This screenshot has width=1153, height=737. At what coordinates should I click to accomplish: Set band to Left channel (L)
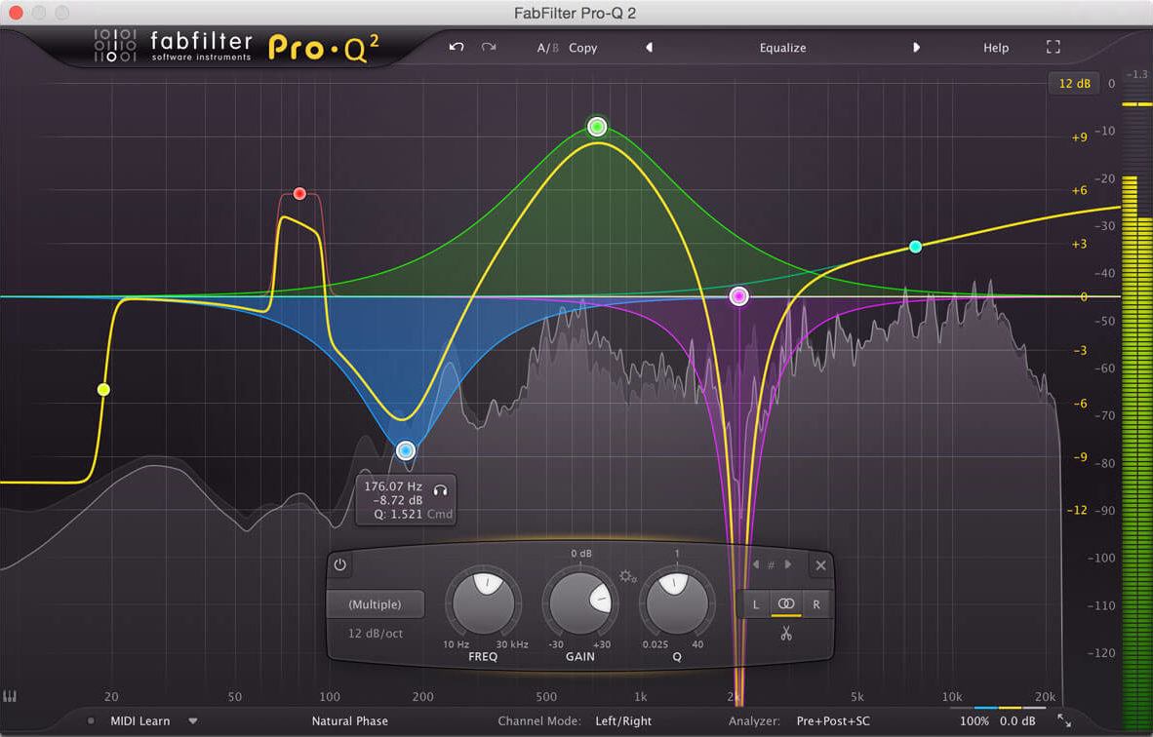[755, 604]
